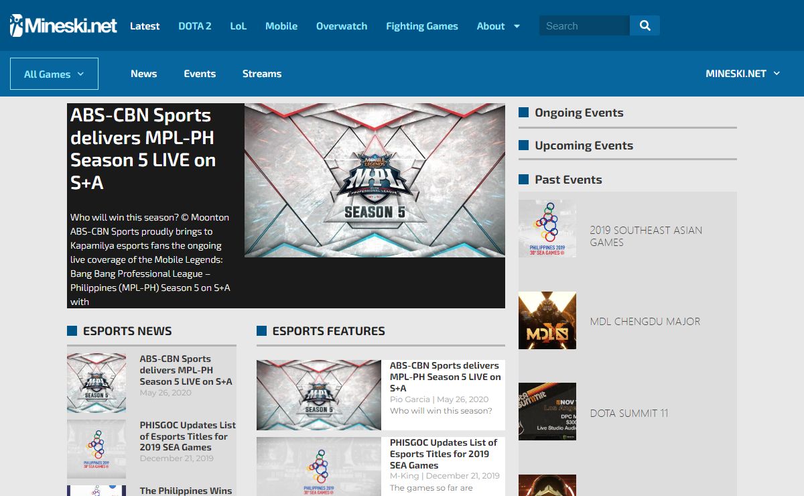Click the 2019 Southeast Asian Games thumbnail
Screen dimensions: 804x496
(x=547, y=229)
